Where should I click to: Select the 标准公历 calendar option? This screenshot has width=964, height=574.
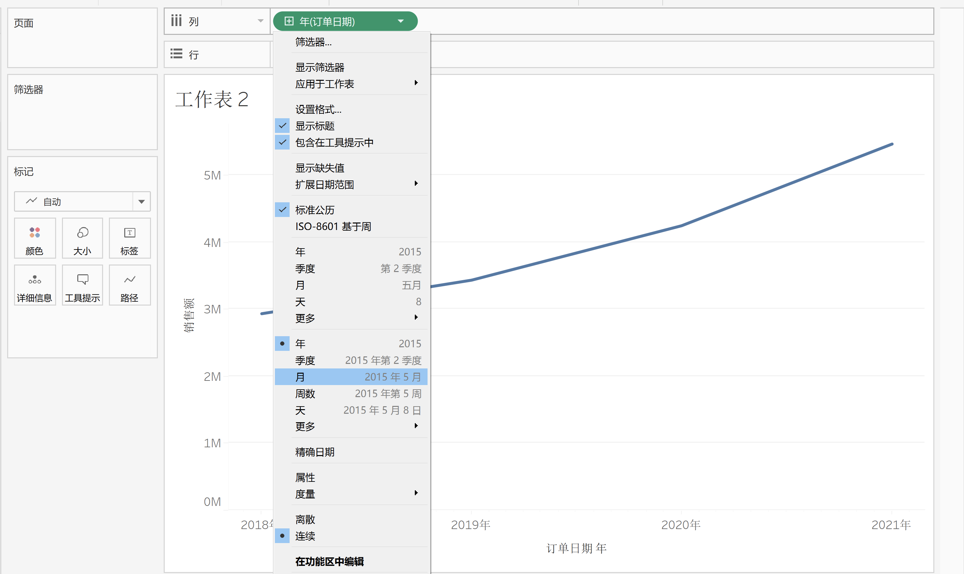[351, 210]
